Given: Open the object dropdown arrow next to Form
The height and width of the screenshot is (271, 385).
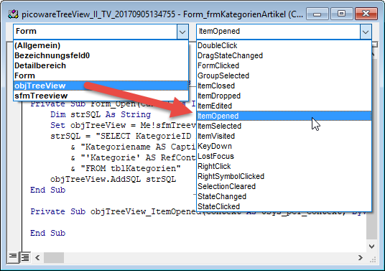Looking at the screenshot, I should pyautogui.click(x=182, y=32).
